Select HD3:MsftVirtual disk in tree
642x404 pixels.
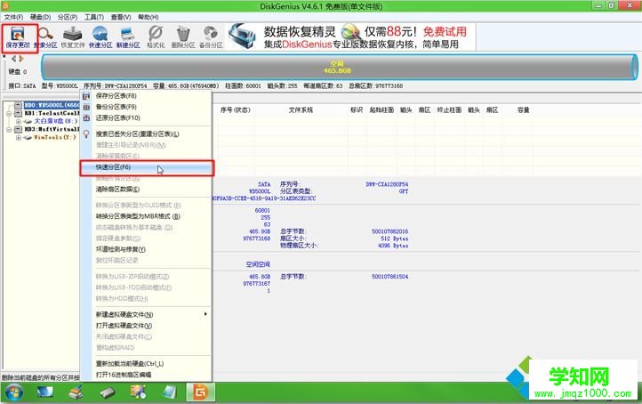pyautogui.click(x=52, y=130)
